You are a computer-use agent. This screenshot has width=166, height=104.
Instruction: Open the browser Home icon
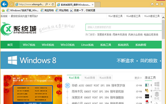(x=152, y=4)
